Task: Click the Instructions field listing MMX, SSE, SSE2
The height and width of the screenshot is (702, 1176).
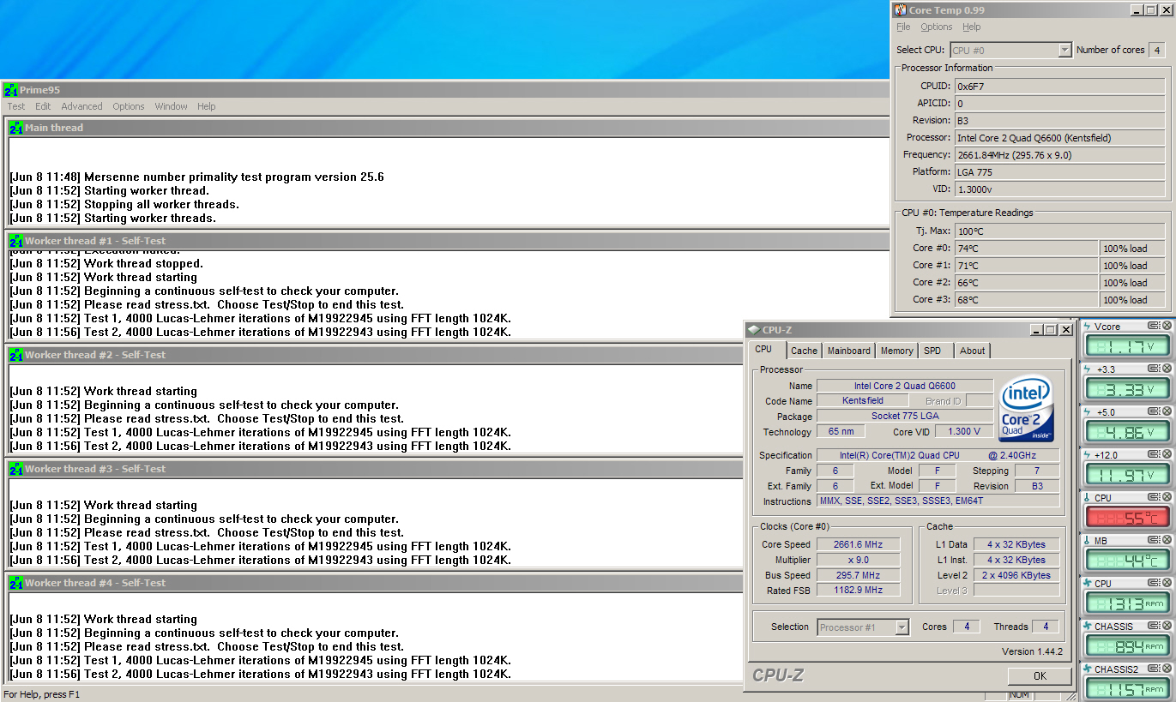Action: pyautogui.click(x=938, y=501)
